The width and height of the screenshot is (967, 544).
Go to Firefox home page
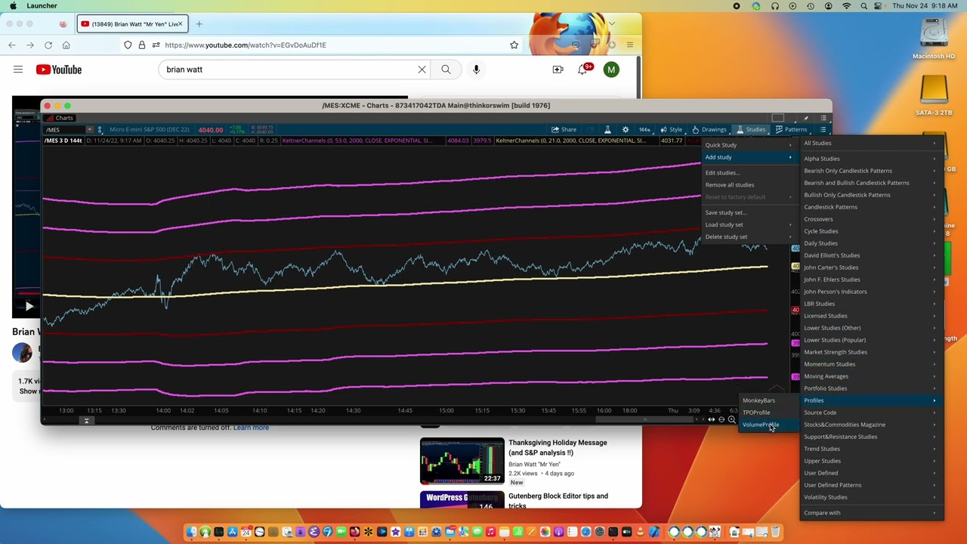[66, 45]
